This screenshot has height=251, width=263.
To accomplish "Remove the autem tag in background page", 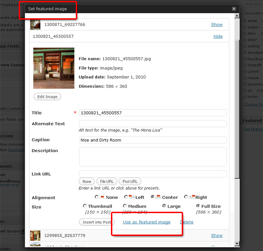I will [x=245, y=27].
